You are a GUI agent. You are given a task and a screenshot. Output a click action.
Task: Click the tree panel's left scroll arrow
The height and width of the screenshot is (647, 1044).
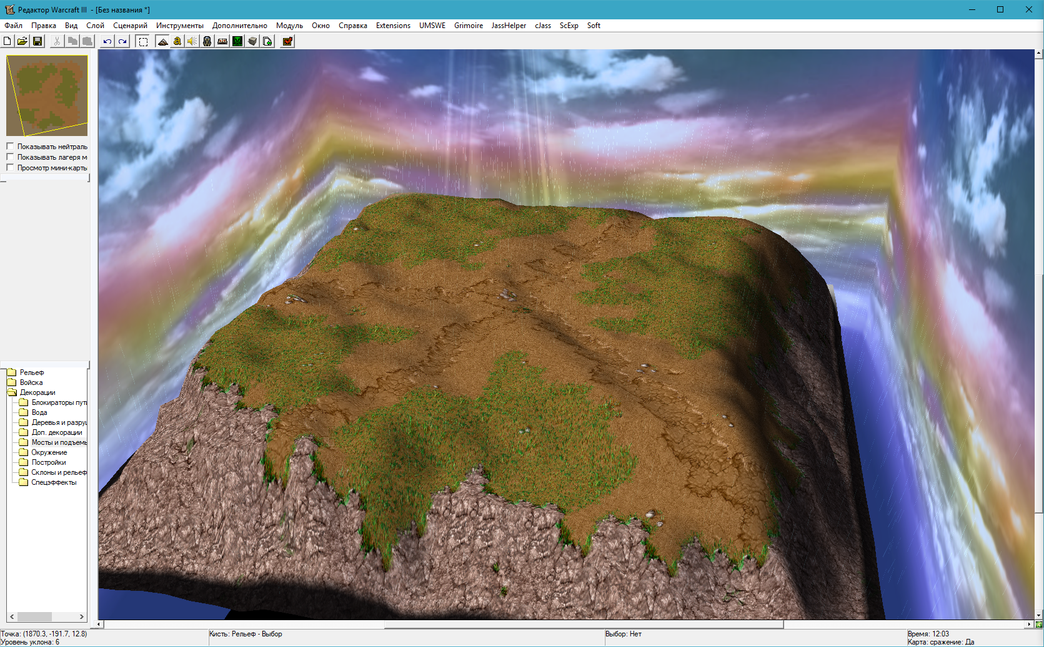coord(12,616)
